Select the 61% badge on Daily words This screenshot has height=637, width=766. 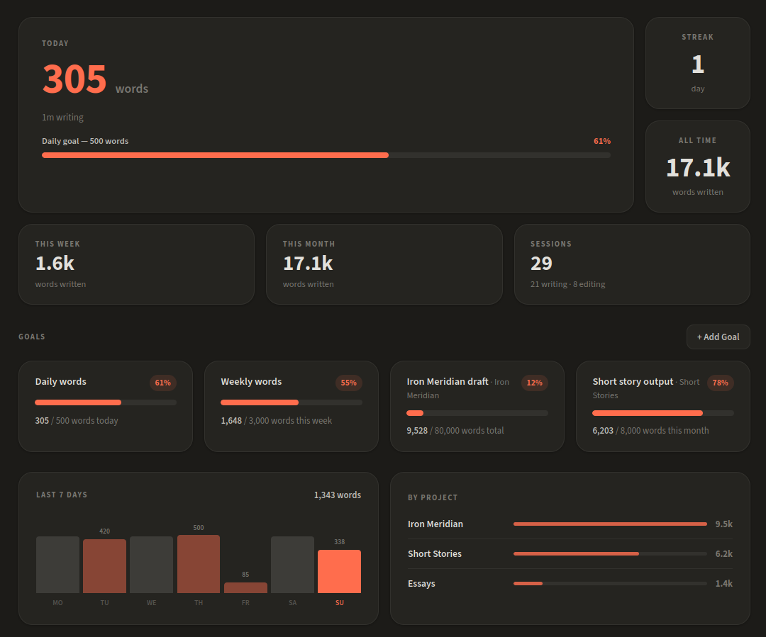[162, 383]
